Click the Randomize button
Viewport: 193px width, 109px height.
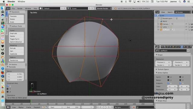(x=16, y=60)
